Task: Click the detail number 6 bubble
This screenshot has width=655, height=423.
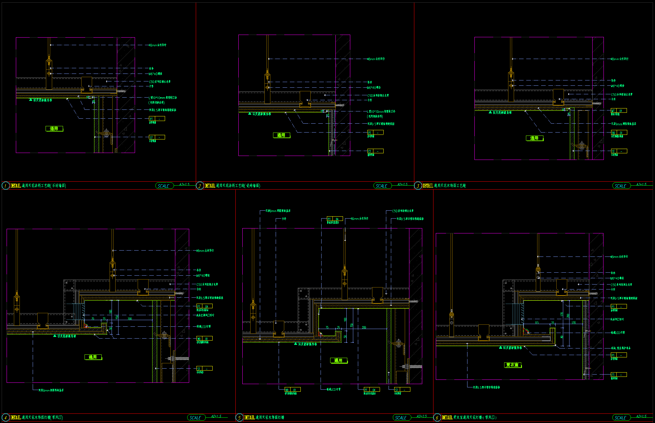Action: coord(437,417)
